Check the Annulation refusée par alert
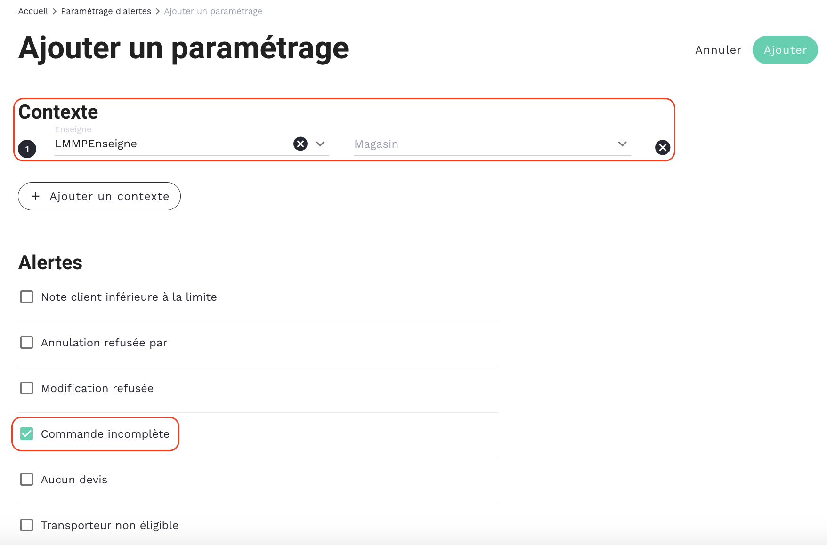The height and width of the screenshot is (545, 827). [27, 343]
